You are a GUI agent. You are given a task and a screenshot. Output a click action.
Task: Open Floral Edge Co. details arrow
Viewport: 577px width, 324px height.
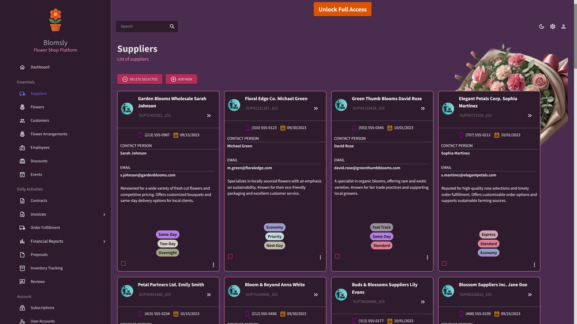(x=316, y=108)
